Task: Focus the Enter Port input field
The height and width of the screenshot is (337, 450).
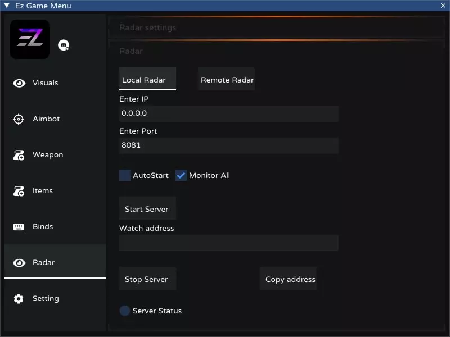Action: click(229, 145)
